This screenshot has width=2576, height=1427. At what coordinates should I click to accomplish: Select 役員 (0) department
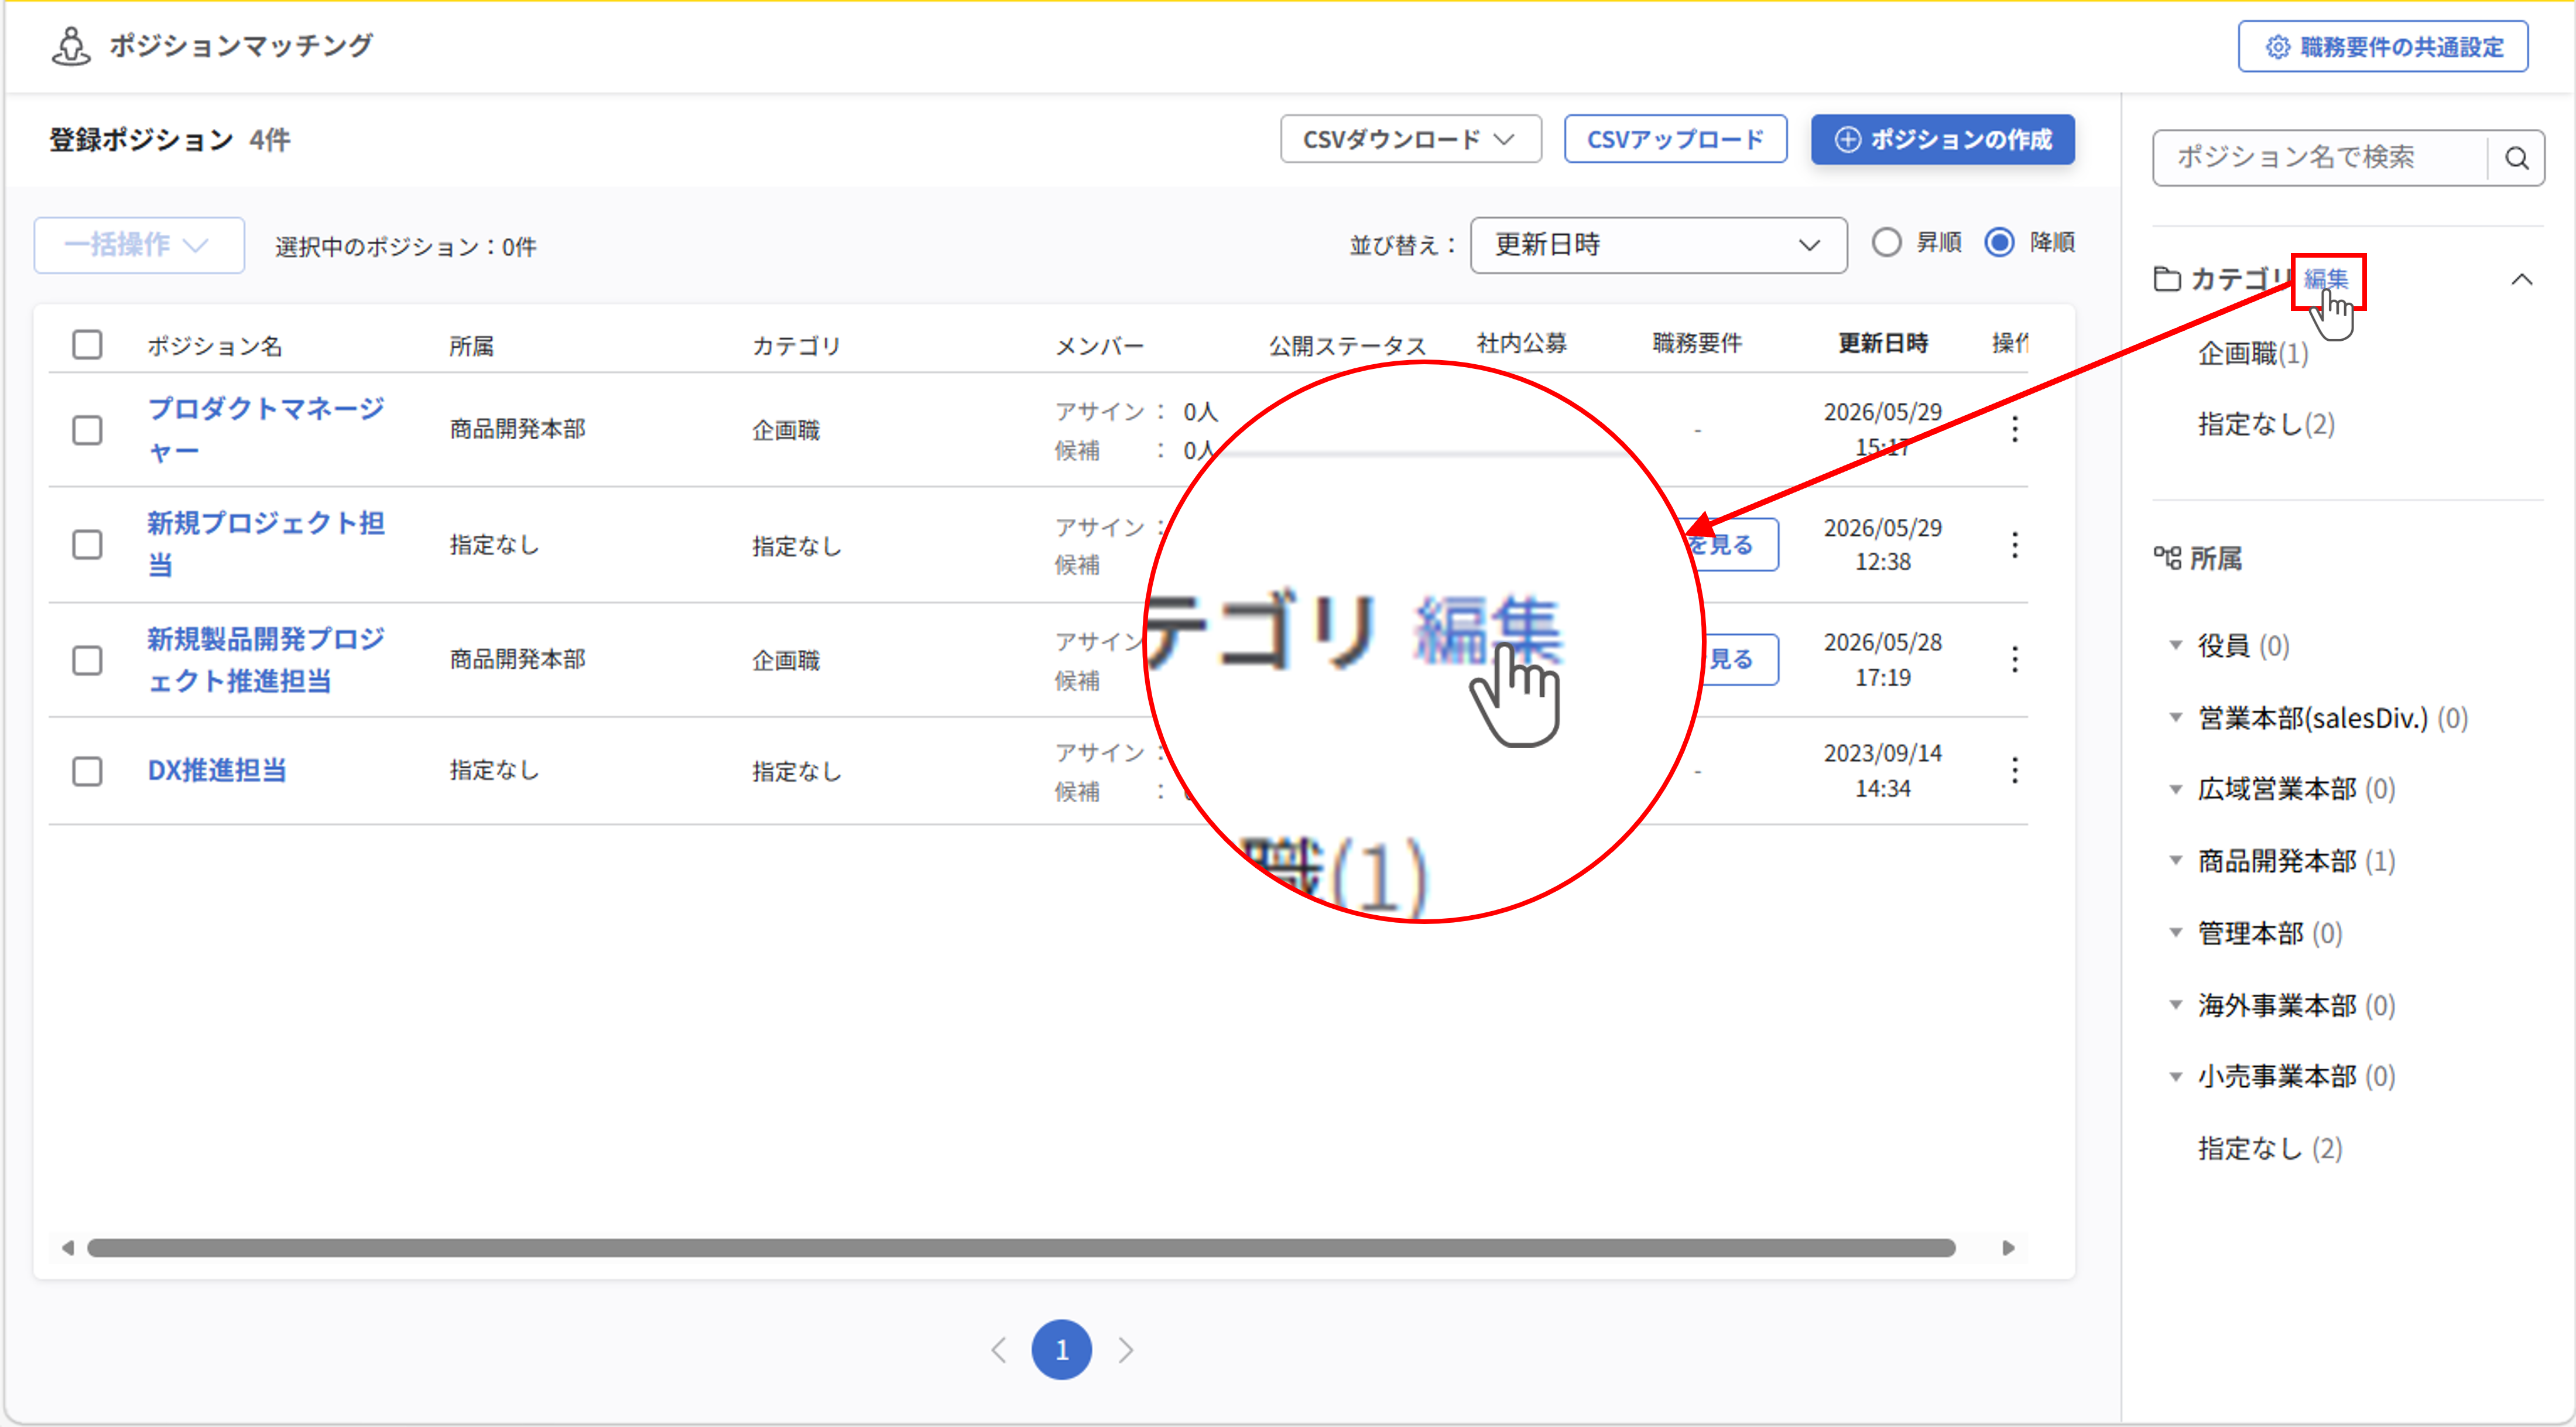(x=2243, y=646)
